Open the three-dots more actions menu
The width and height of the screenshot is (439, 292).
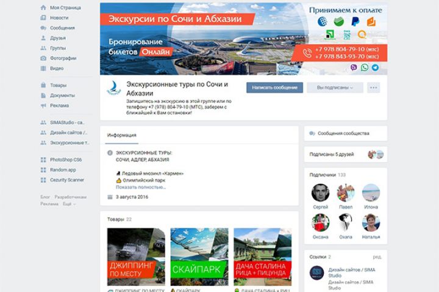click(374, 88)
